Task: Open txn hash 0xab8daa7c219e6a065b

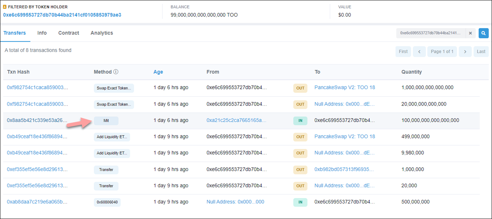Action: (x=37, y=202)
